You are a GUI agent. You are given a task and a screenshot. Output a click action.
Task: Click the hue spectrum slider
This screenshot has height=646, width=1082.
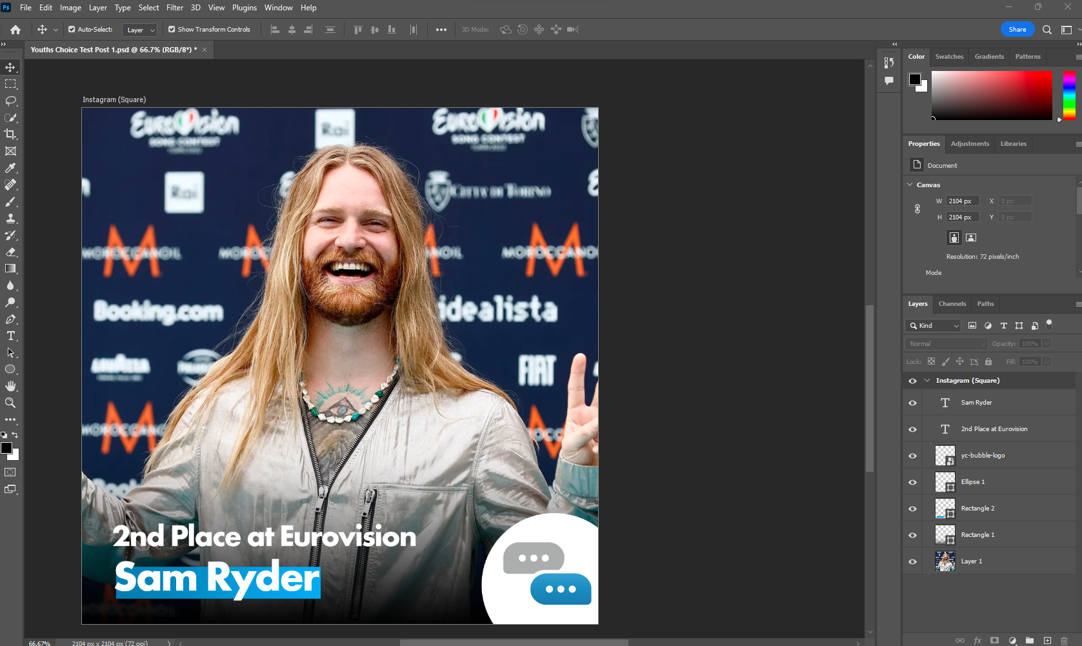coord(1069,95)
